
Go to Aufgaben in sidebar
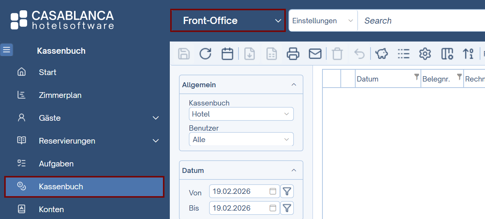click(56, 164)
